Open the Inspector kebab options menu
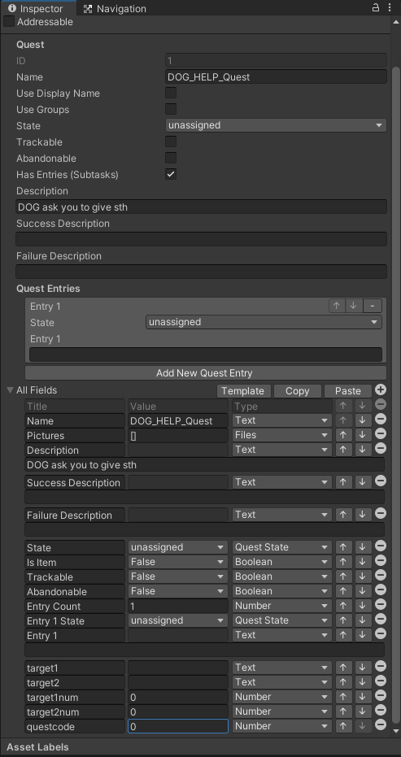This screenshot has width=401, height=757. coord(390,8)
